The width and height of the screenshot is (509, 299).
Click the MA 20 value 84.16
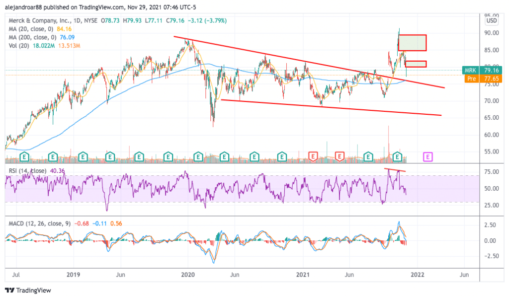tap(64, 29)
